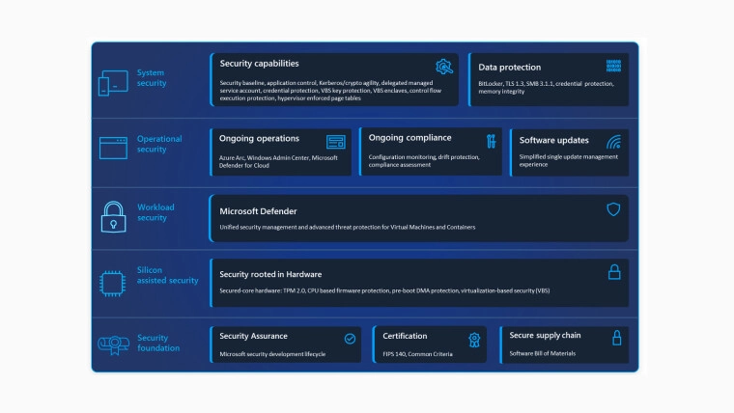Image resolution: width=734 pixels, height=413 pixels.
Task: Click the tools icon in Ongoing compliance
Action: (491, 141)
